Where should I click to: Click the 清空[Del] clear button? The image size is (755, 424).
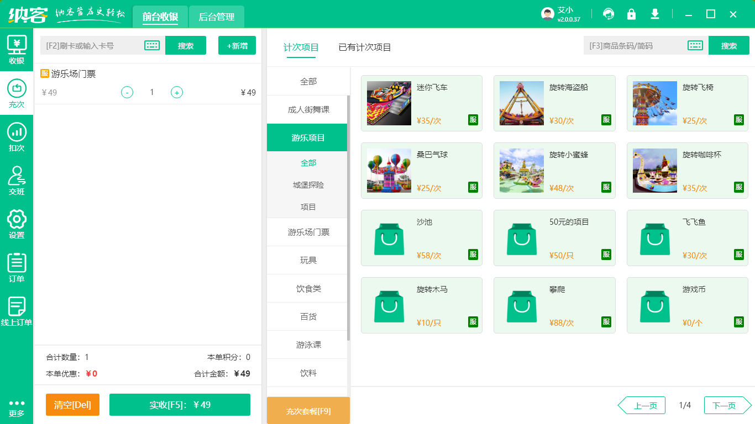coord(72,405)
